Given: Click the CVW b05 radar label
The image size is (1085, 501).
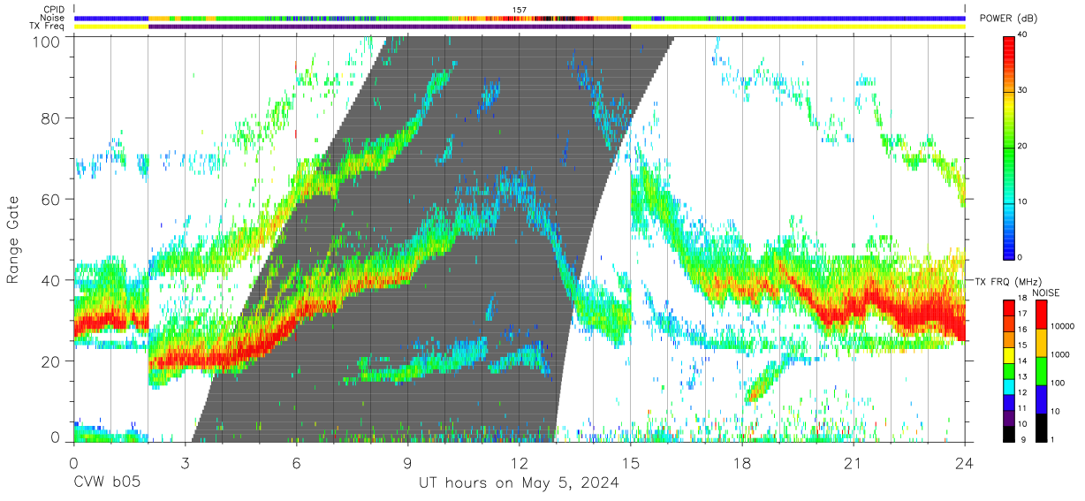Looking at the screenshot, I should pos(107,483).
